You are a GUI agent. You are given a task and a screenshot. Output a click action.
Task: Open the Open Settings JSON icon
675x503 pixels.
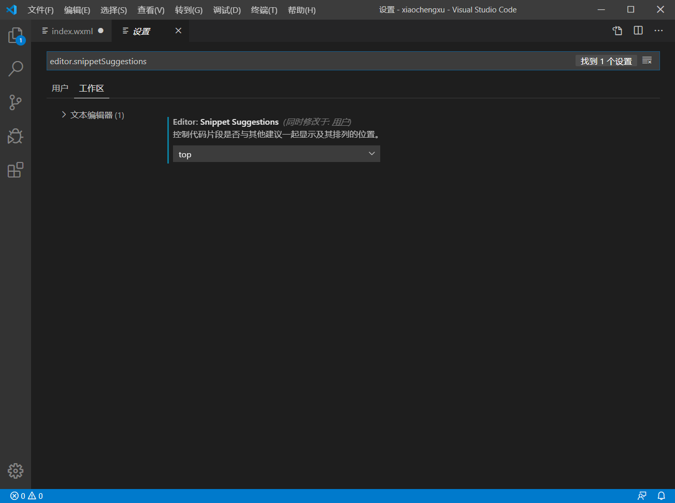[617, 31]
